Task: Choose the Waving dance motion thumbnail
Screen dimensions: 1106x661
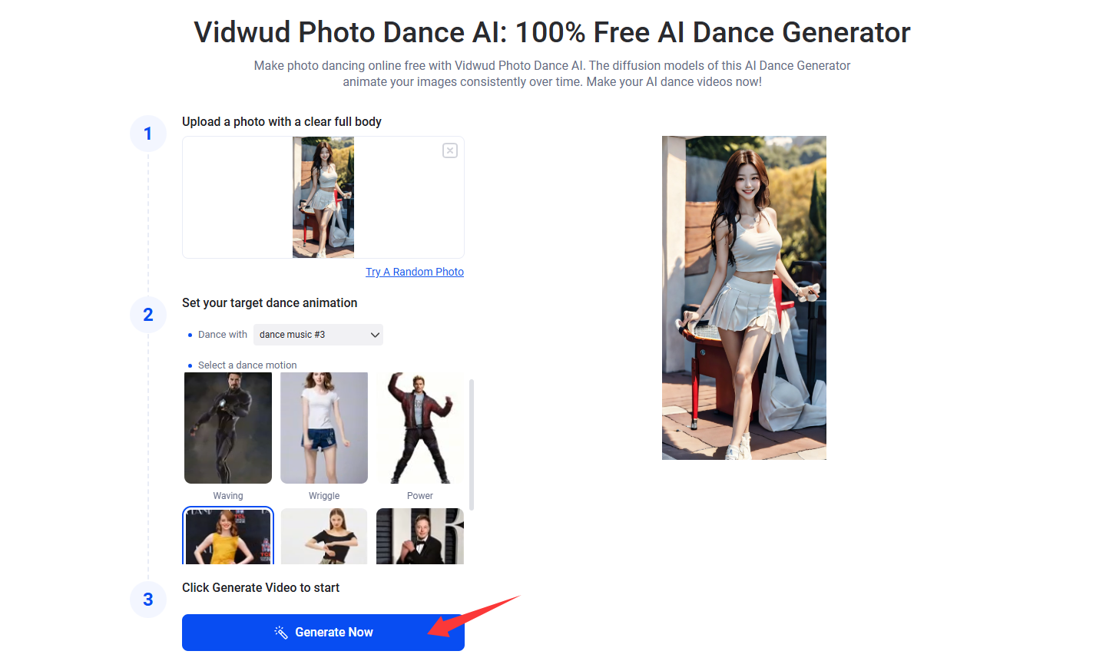Action: (228, 428)
